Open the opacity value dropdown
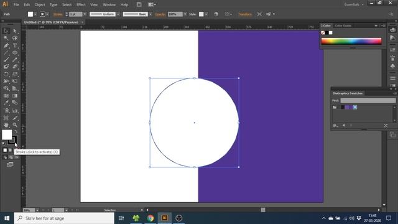The width and height of the screenshot is (398, 224). [185, 14]
